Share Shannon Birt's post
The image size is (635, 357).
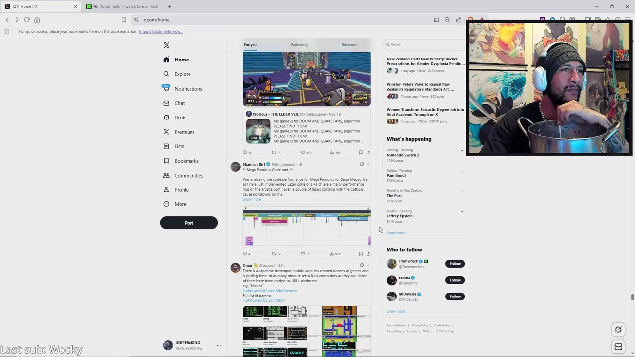(x=368, y=254)
